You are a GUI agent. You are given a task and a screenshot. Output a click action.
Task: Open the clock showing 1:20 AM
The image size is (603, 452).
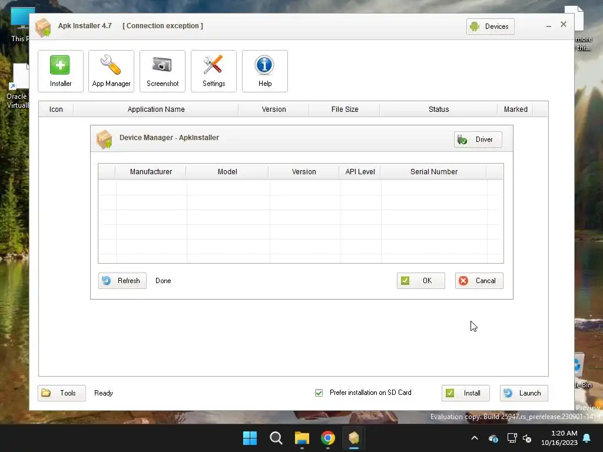(559, 438)
